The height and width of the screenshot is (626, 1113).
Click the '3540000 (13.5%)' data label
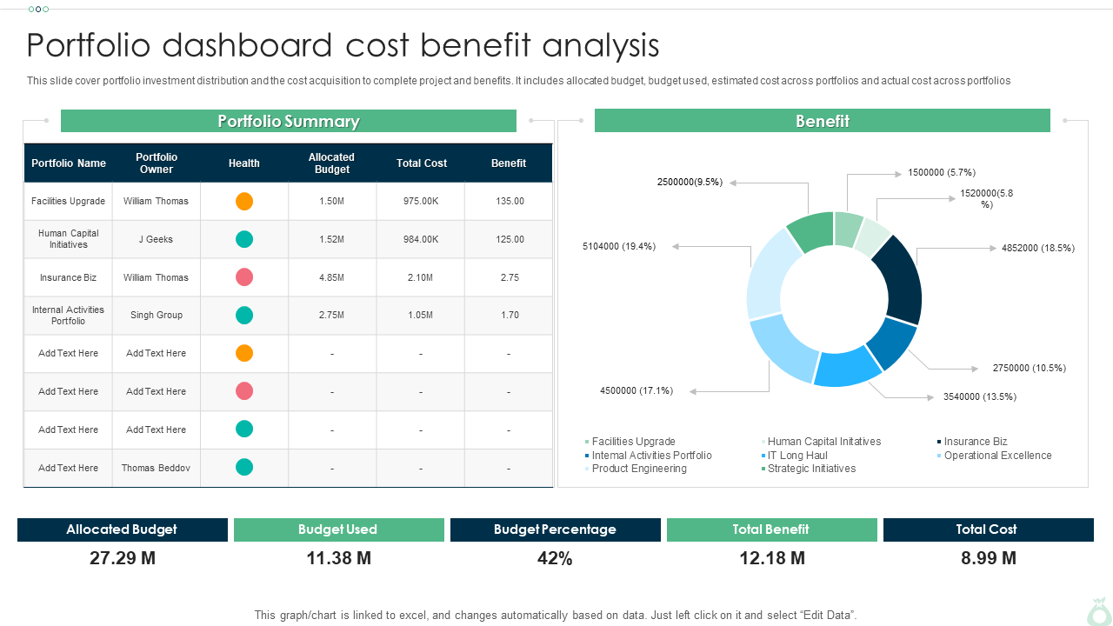(x=980, y=396)
